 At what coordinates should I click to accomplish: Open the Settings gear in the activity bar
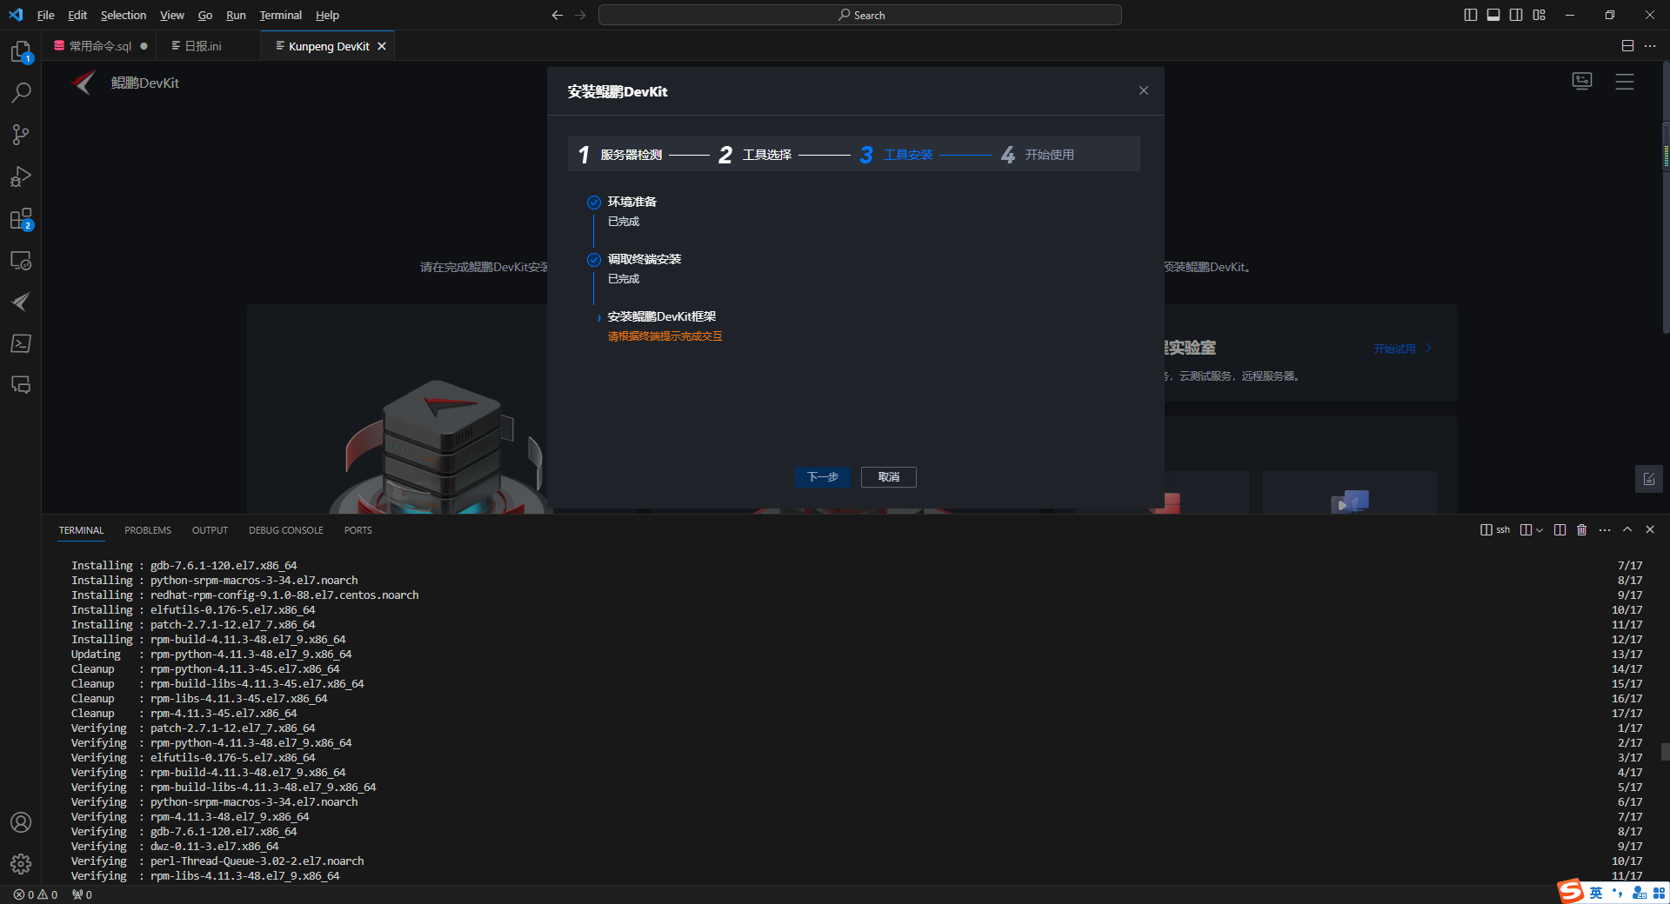(21, 864)
